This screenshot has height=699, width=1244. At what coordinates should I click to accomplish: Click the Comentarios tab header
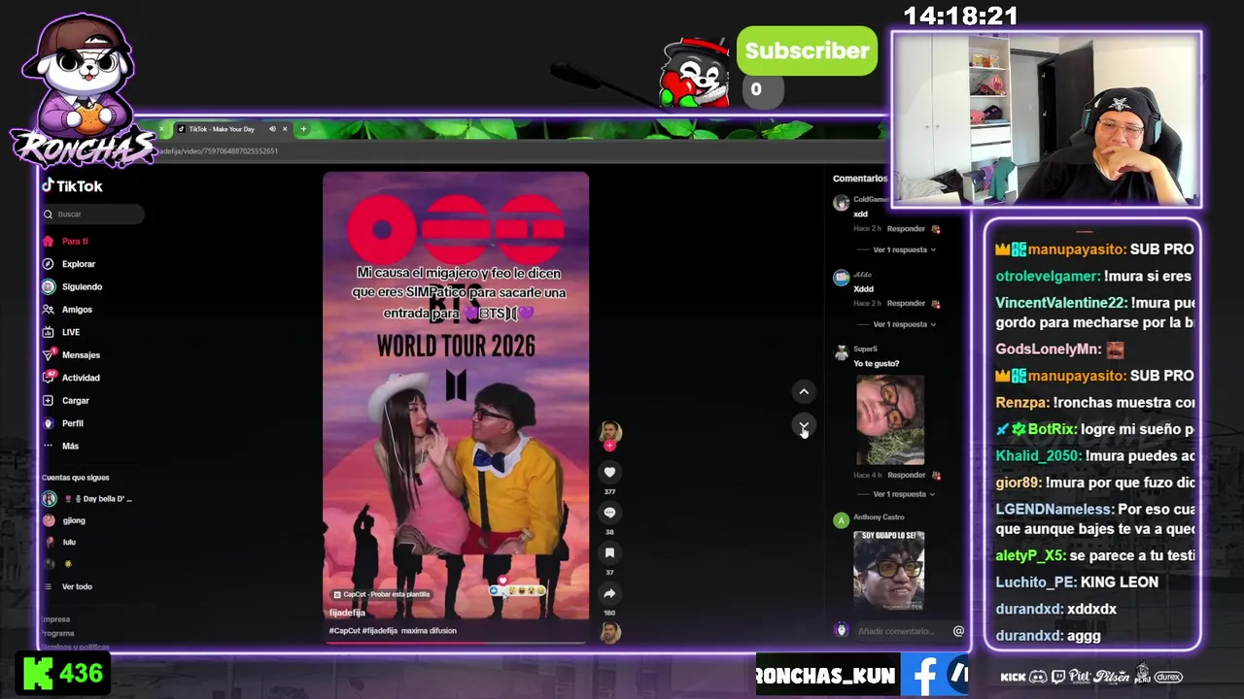(860, 179)
